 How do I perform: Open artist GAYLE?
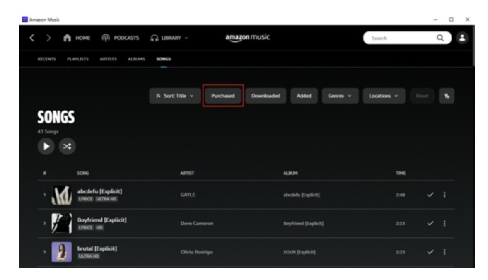click(x=188, y=195)
